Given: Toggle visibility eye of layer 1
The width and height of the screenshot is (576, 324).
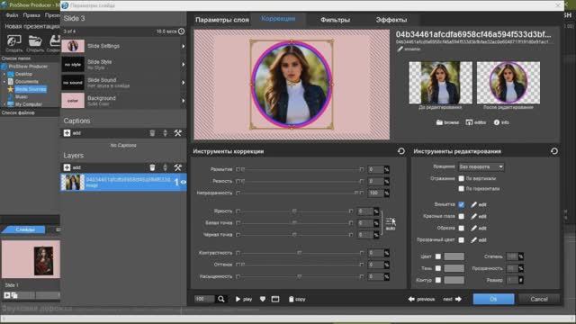Looking at the screenshot, I should pyautogui.click(x=183, y=182).
